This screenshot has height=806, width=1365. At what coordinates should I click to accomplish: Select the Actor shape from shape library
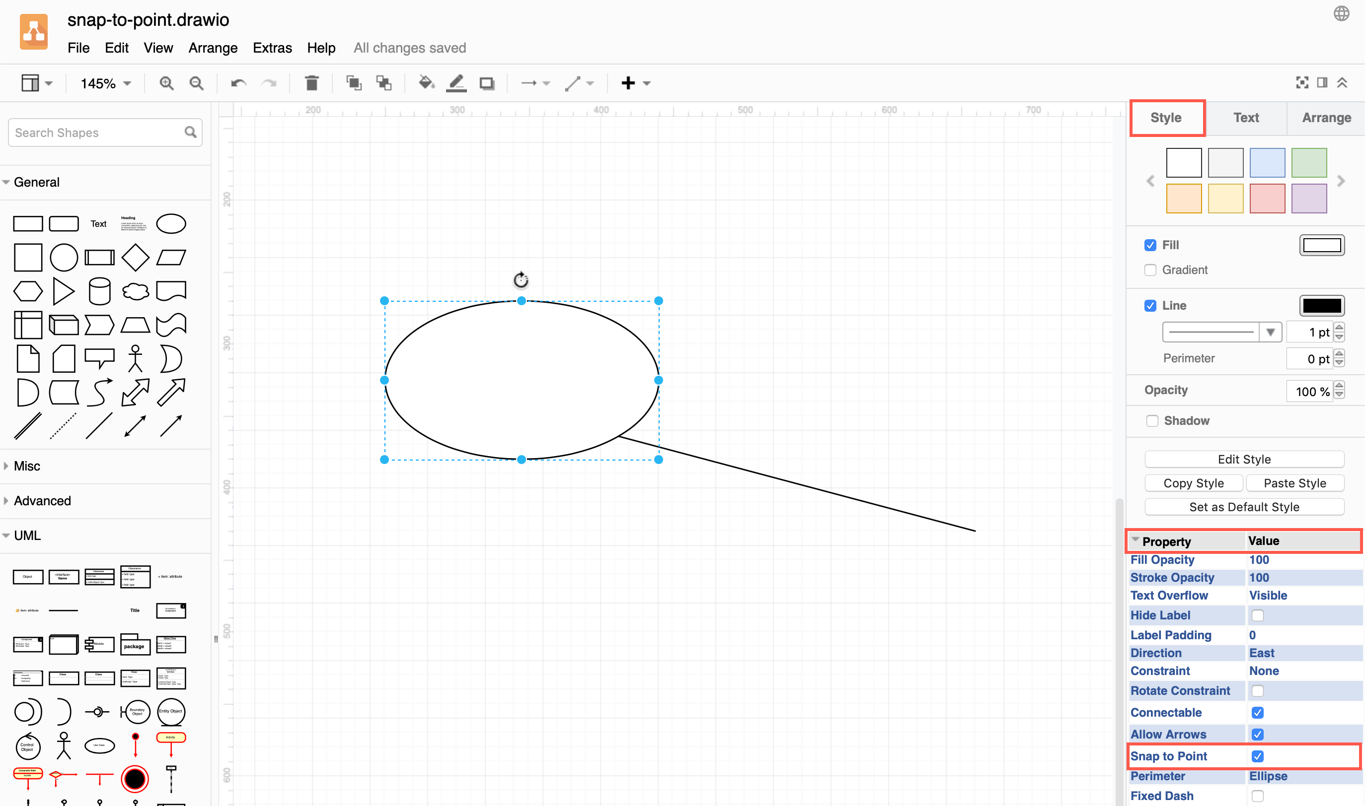[136, 358]
